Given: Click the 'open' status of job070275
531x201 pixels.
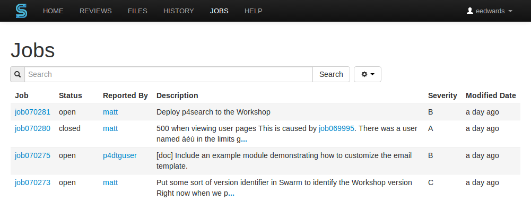Looking at the screenshot, I should coord(67,156).
